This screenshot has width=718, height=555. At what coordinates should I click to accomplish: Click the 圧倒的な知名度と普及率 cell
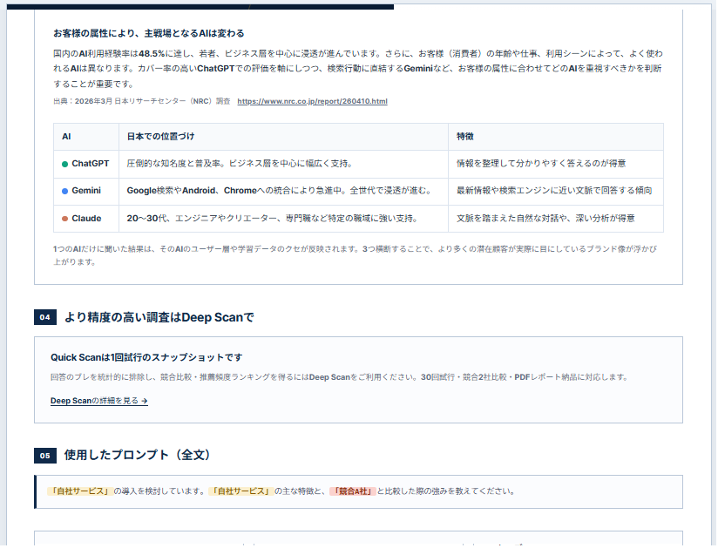(283, 164)
